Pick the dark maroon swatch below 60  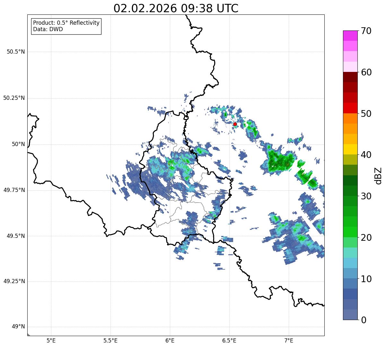(350, 77)
